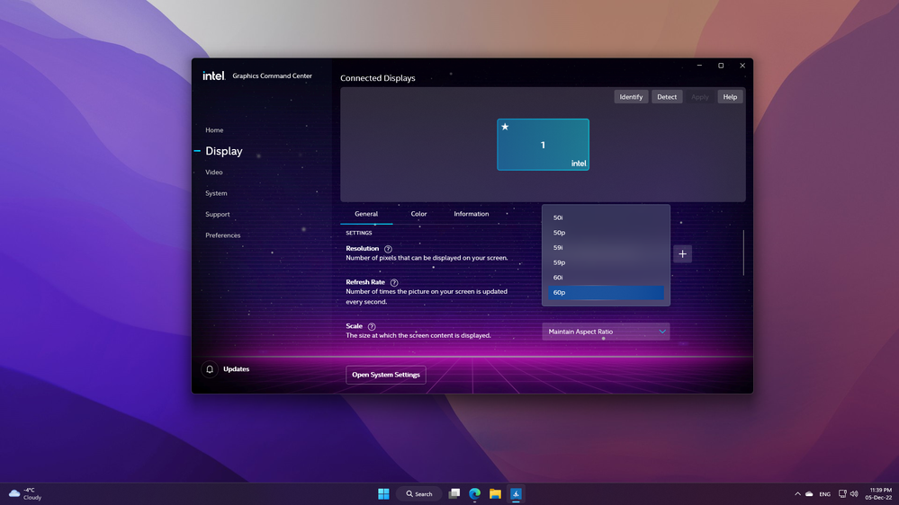This screenshot has height=505, width=899.
Task: Click the Intel Graphics Command Center taskbar icon
Action: [x=516, y=493]
